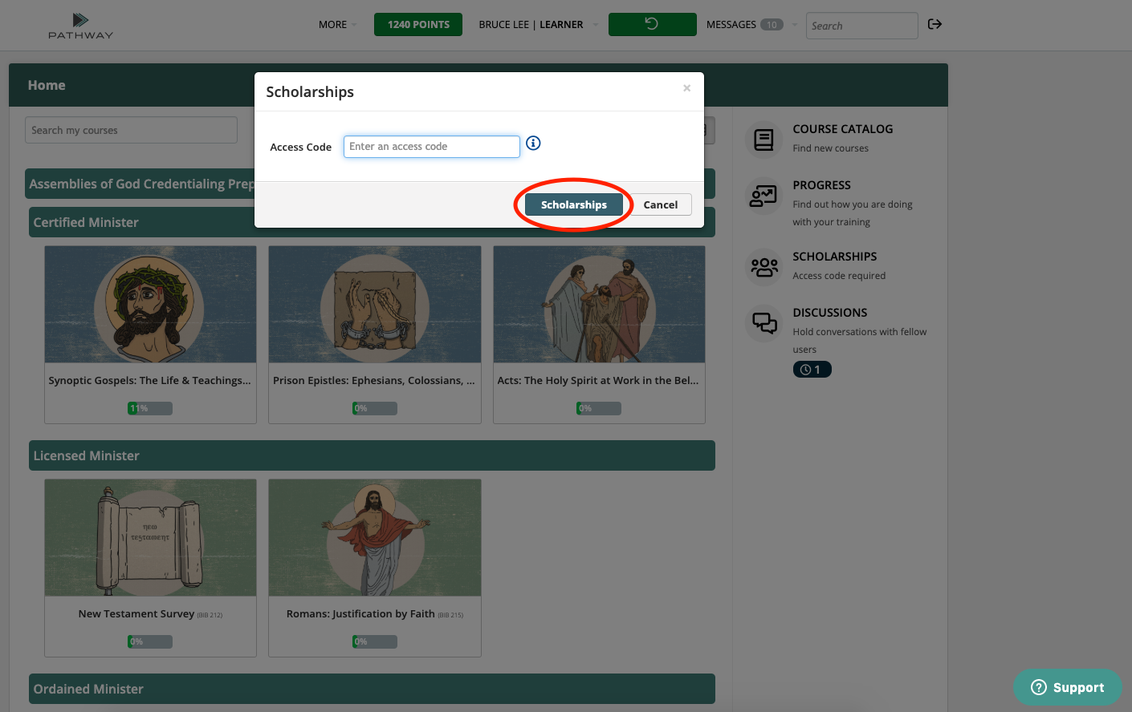Click the info icon beside Access Code
The height and width of the screenshot is (712, 1132).
[533, 144]
